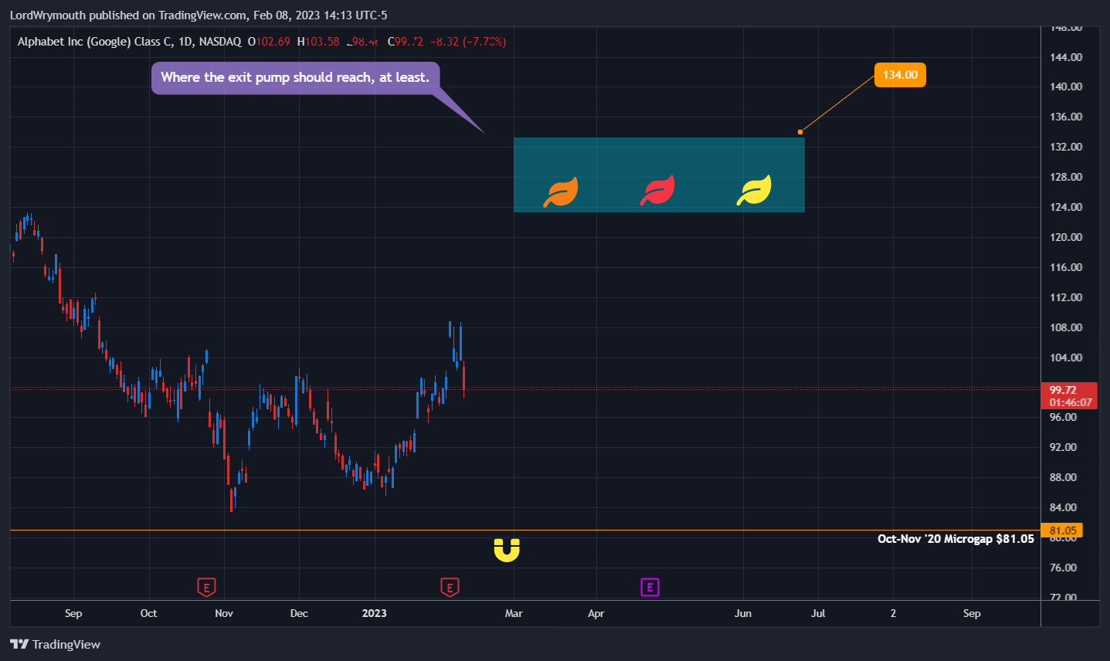Click the orange leaf icon
This screenshot has height=661, width=1110.
(x=561, y=192)
